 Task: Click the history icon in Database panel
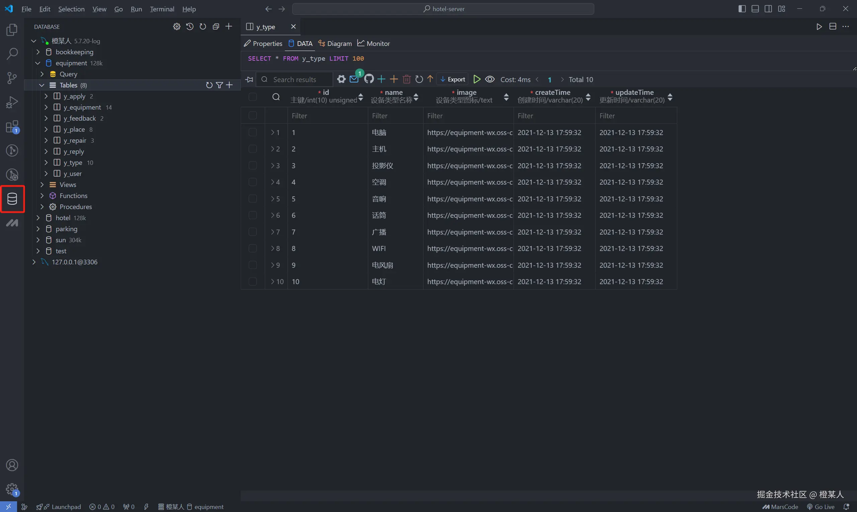tap(189, 26)
